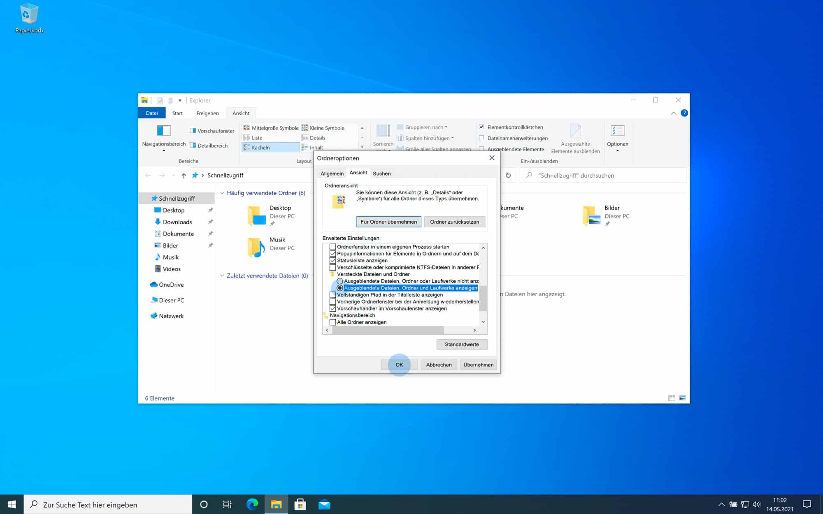The width and height of the screenshot is (823, 514).
Task: Click Für Ordner übernehmen button
Action: pyautogui.click(x=388, y=222)
